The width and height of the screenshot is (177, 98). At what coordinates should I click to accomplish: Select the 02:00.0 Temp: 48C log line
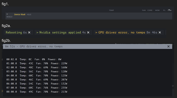[x=37, y=68]
